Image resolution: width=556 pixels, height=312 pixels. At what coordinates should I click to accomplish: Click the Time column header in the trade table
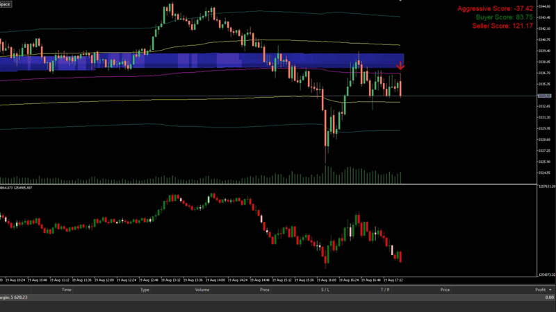pyautogui.click(x=66, y=290)
